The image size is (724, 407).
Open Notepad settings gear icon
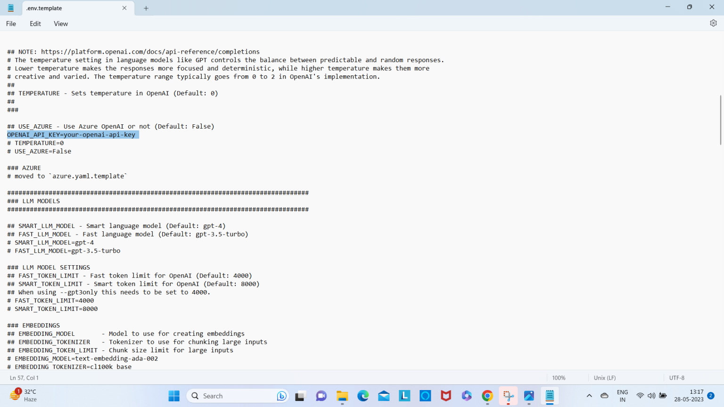pos(713,23)
